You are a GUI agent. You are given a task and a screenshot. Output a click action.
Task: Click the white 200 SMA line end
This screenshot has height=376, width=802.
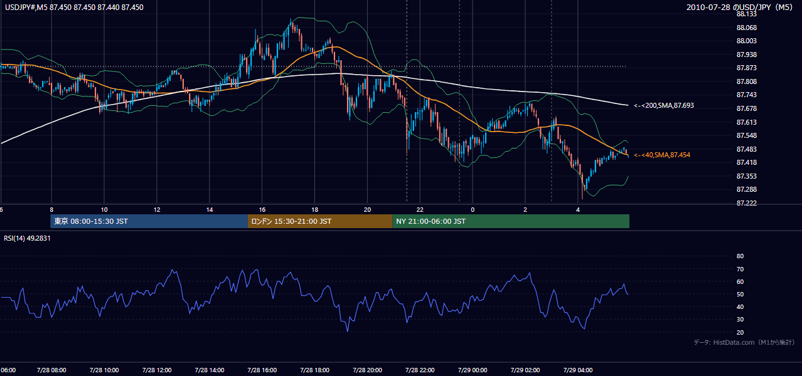pos(626,105)
